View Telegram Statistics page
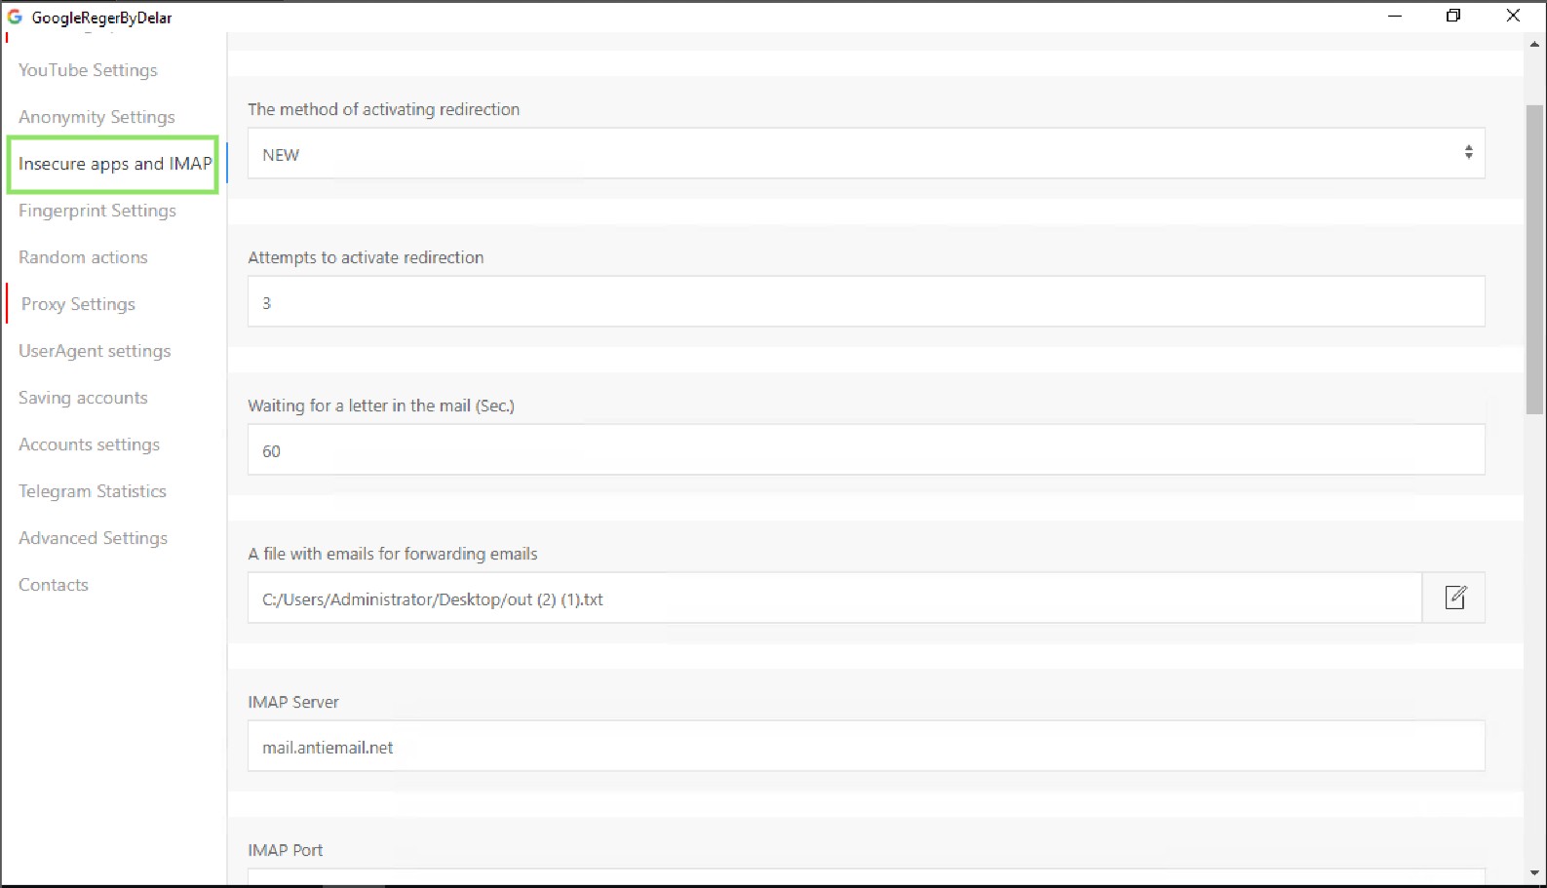This screenshot has width=1547, height=888. click(x=93, y=491)
